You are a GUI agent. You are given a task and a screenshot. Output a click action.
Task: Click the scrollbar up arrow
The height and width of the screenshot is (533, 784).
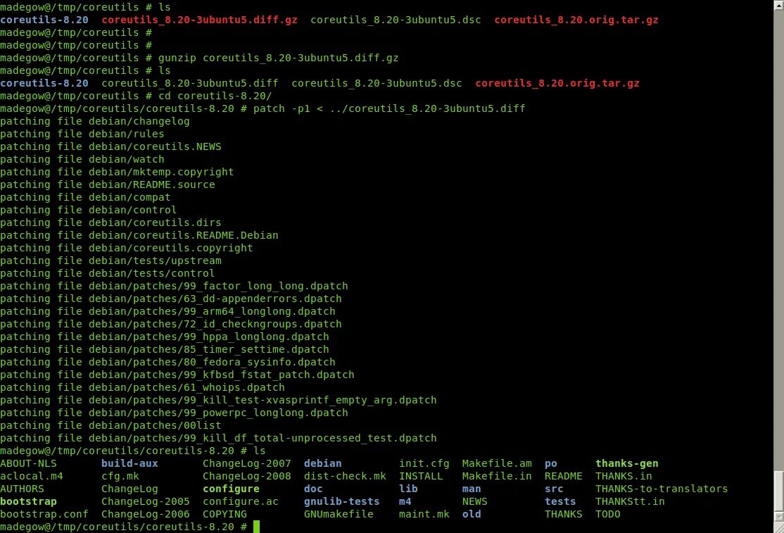[x=779, y=4]
